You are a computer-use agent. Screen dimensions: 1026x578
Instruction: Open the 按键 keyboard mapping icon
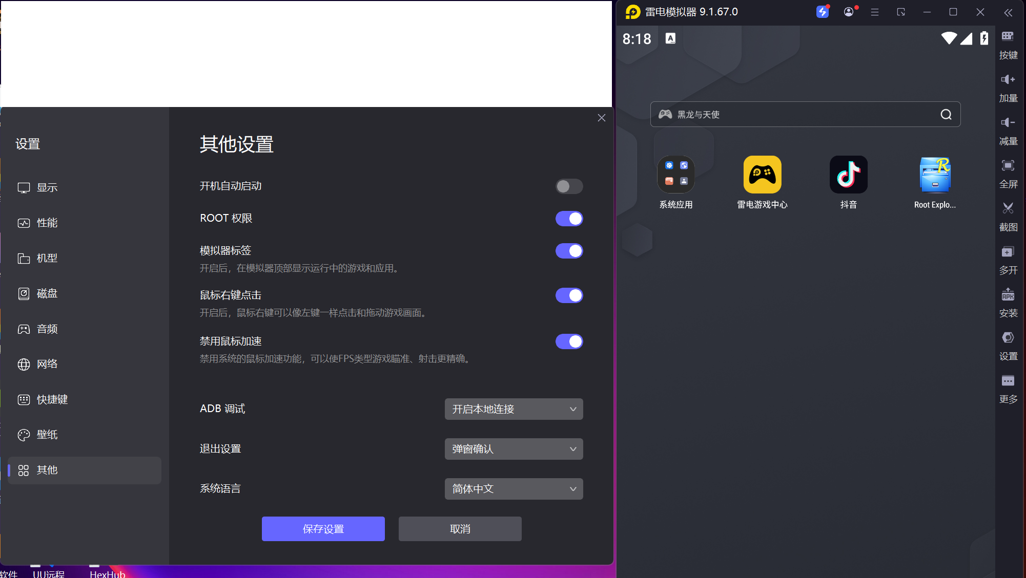tap(1008, 36)
